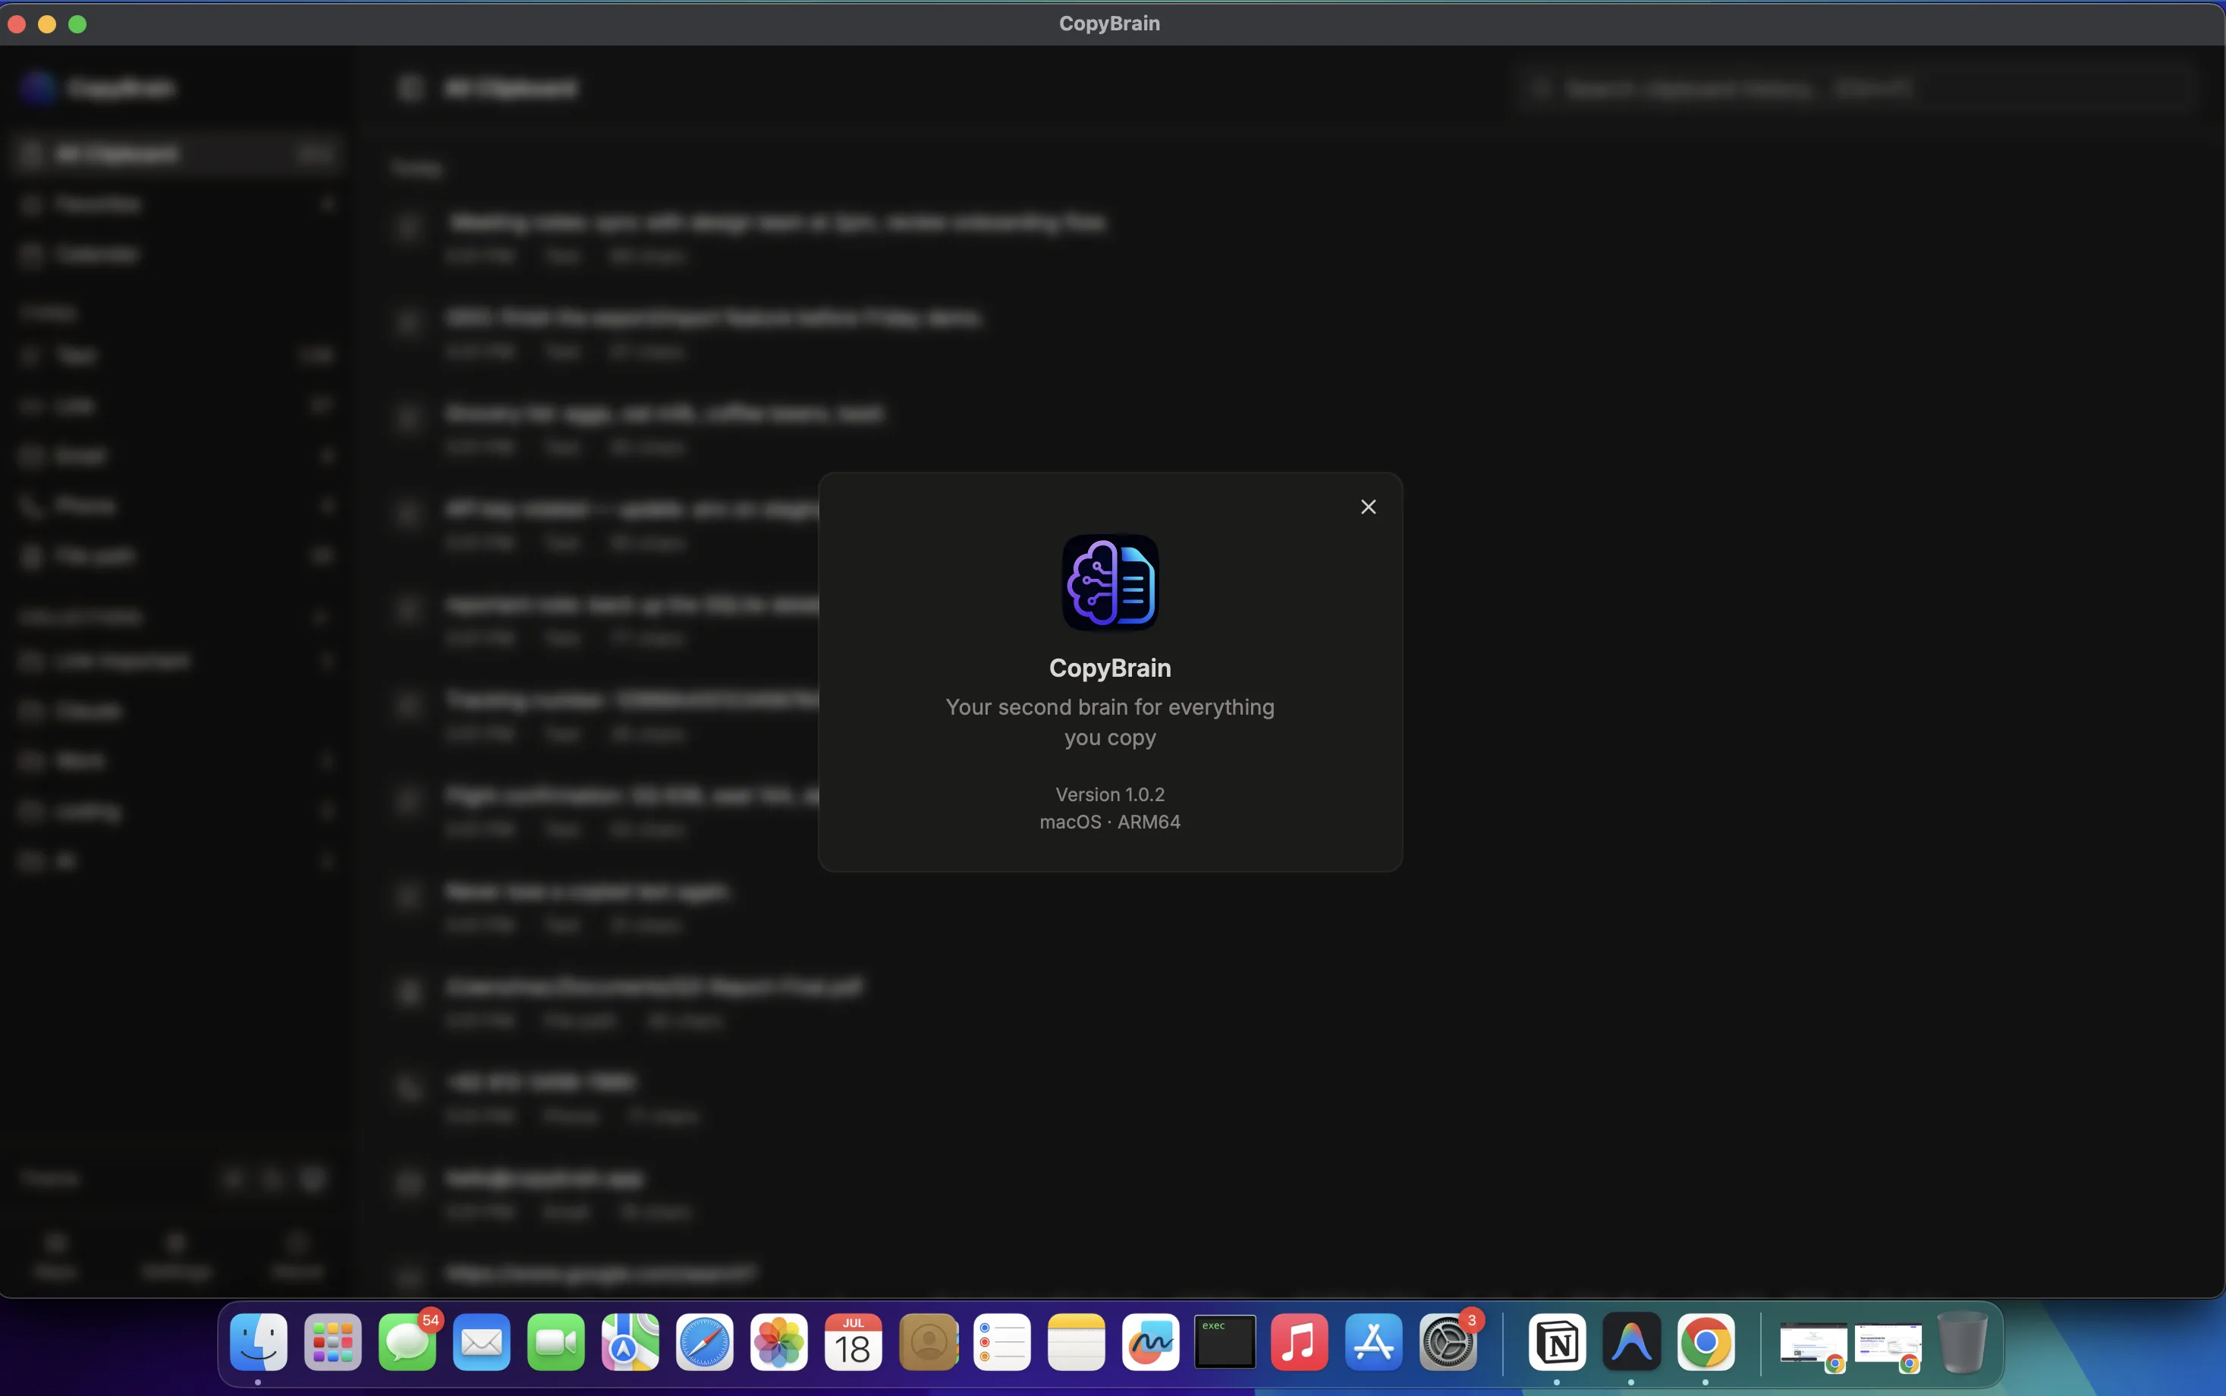
Task: Open Finder from the dock
Action: pyautogui.click(x=259, y=1342)
